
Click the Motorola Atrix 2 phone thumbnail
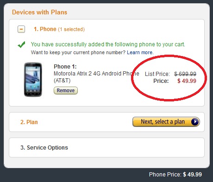coord(33,80)
